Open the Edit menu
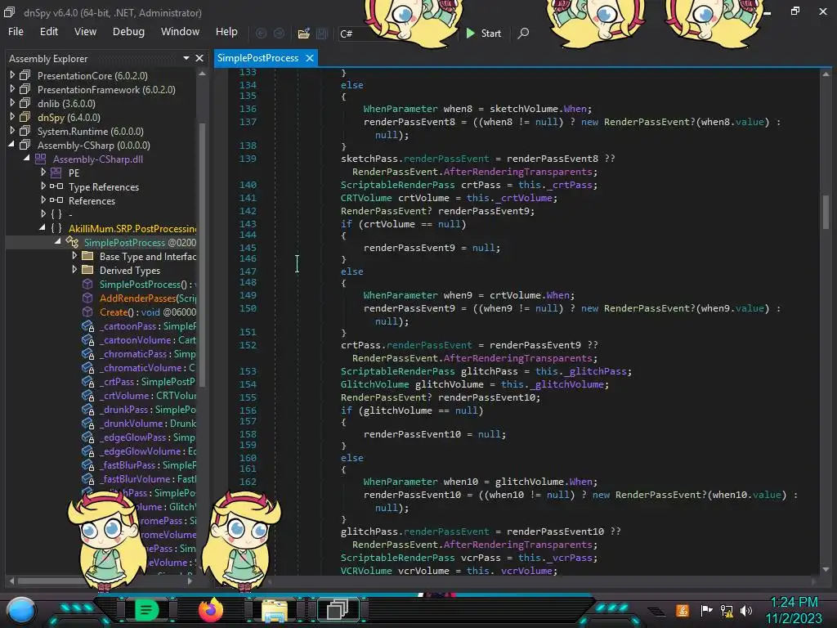The width and height of the screenshot is (837, 628). tap(48, 32)
